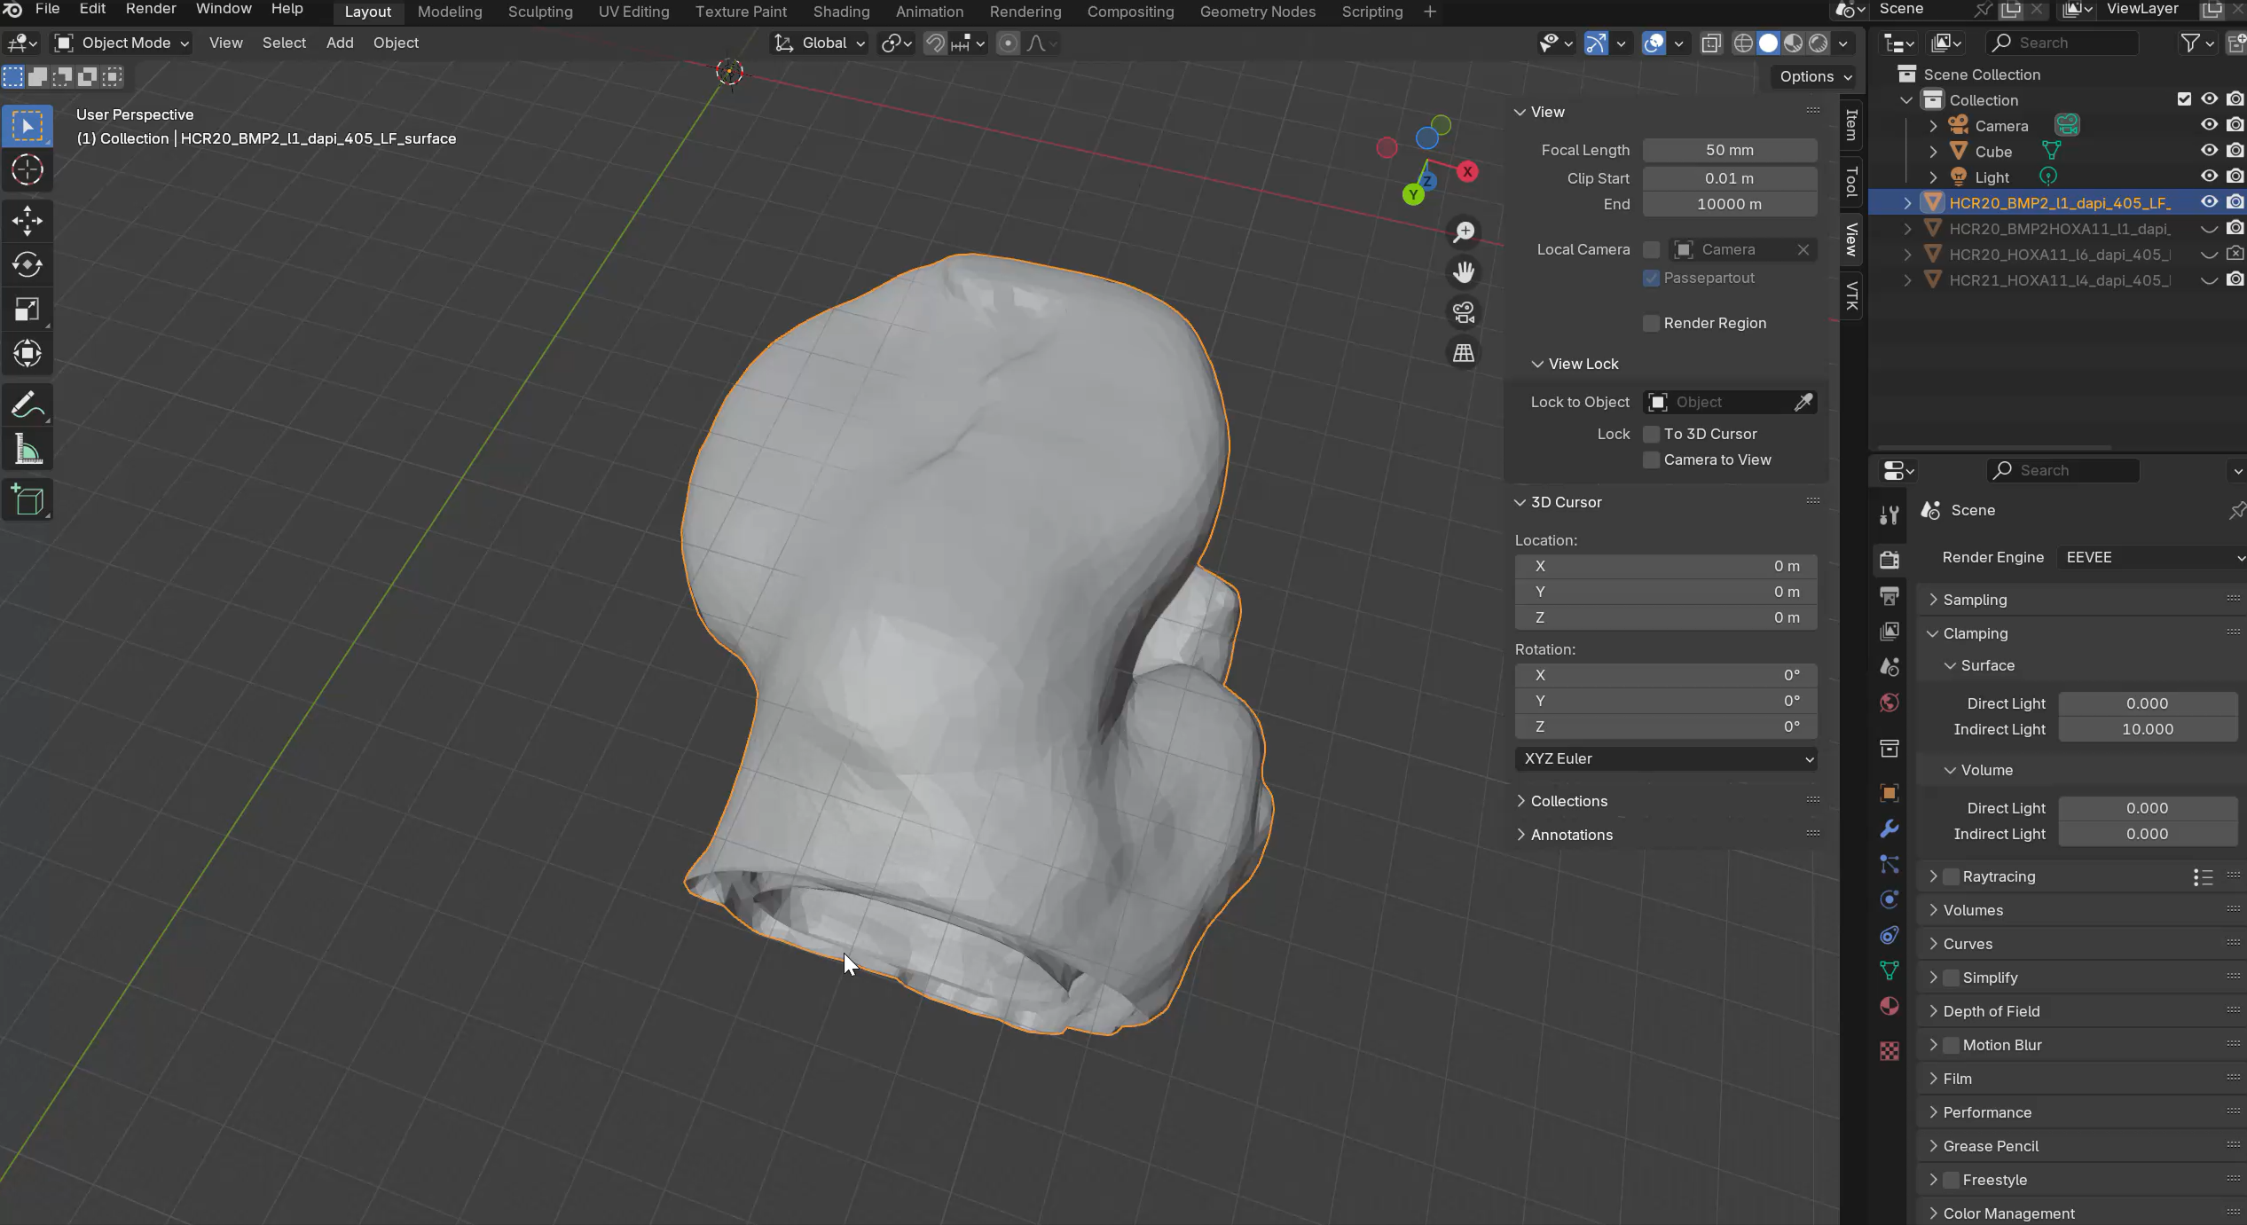Select the Measure tool
The width and height of the screenshot is (2247, 1225).
pos(27,450)
